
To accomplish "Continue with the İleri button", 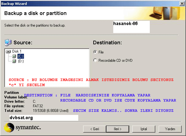I will click(x=118, y=129).
